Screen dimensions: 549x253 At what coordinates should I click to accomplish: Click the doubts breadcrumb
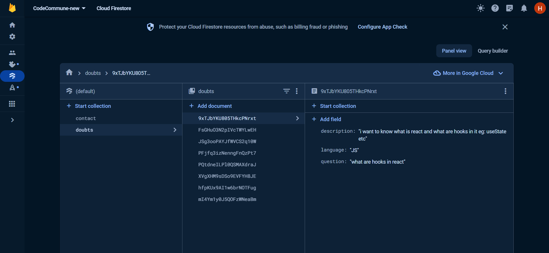[x=93, y=73]
